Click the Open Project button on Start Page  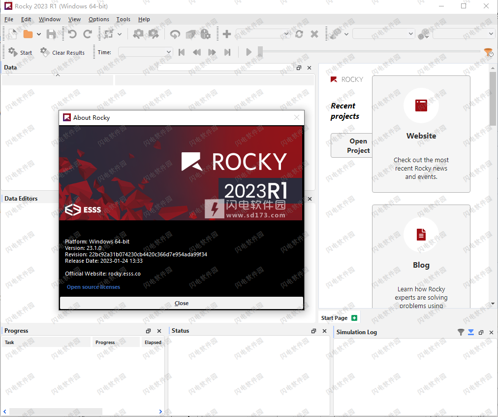[x=351, y=145]
